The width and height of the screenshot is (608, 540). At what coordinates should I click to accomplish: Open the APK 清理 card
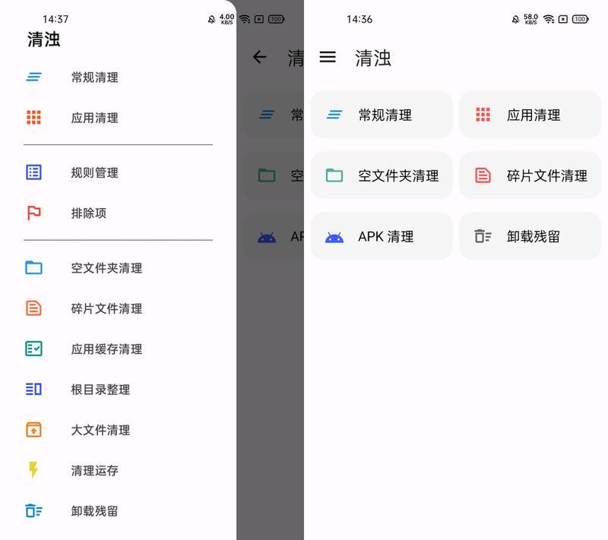pyautogui.click(x=382, y=236)
